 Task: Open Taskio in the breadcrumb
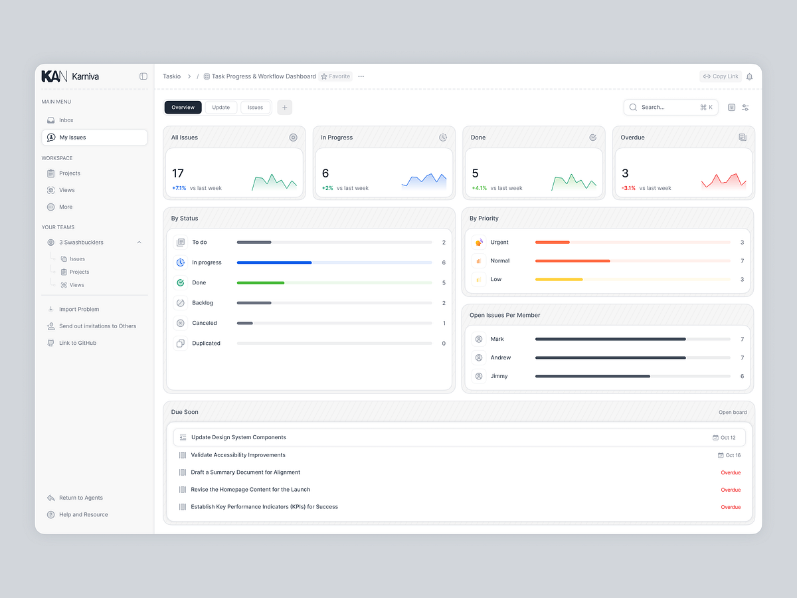pyautogui.click(x=171, y=76)
